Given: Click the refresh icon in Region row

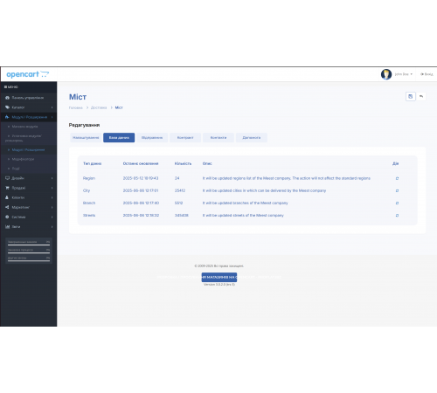Looking at the screenshot, I should click(x=397, y=178).
